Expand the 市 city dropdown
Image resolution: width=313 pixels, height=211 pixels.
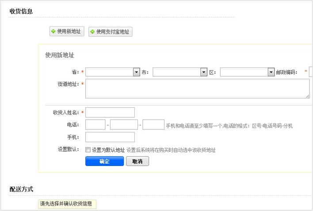(x=180, y=72)
